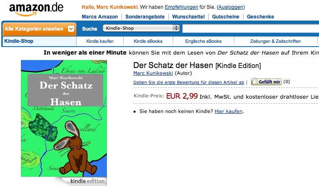
Task: Click the amazon.de logo
Action: coord(36,10)
